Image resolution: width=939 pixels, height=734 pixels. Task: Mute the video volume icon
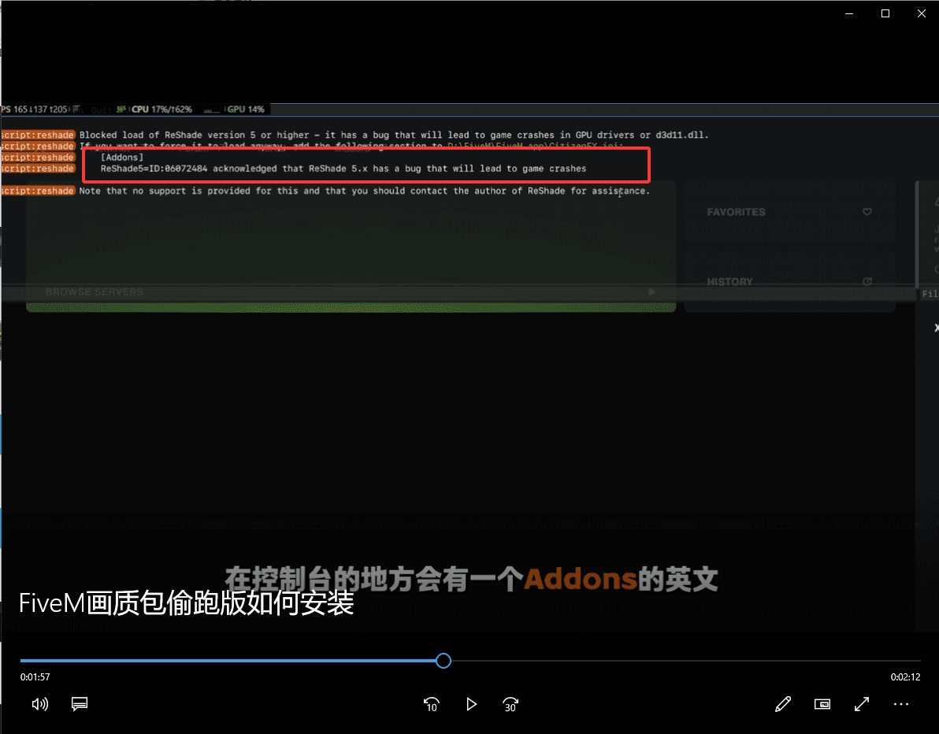click(39, 704)
